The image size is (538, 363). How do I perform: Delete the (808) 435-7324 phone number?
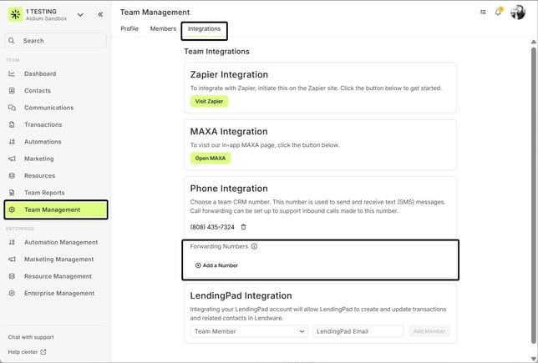[x=243, y=227]
